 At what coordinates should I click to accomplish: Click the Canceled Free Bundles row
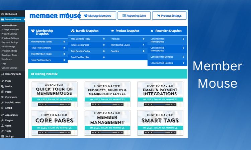click(167, 57)
